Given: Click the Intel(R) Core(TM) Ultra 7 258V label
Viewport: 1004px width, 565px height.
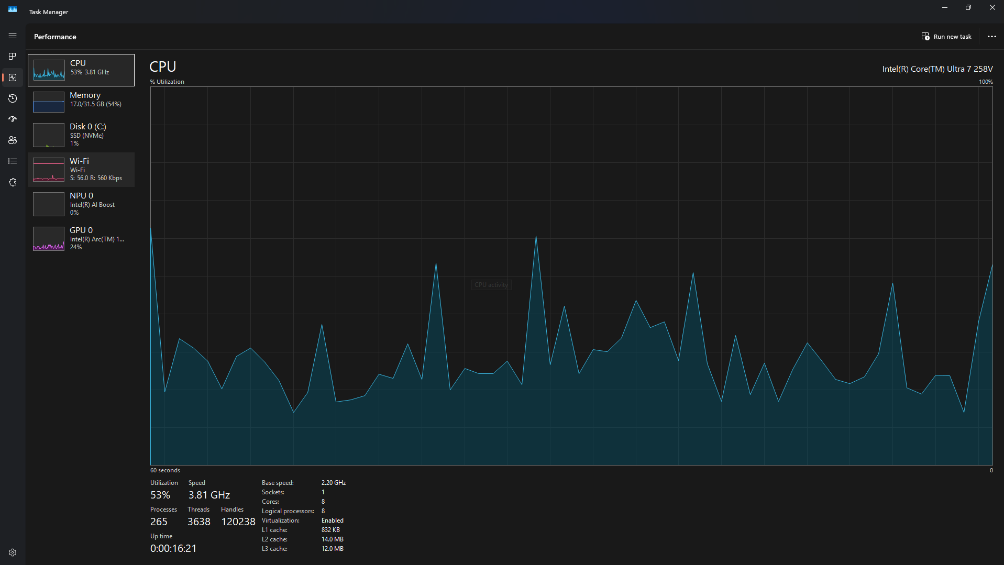Looking at the screenshot, I should click(937, 69).
